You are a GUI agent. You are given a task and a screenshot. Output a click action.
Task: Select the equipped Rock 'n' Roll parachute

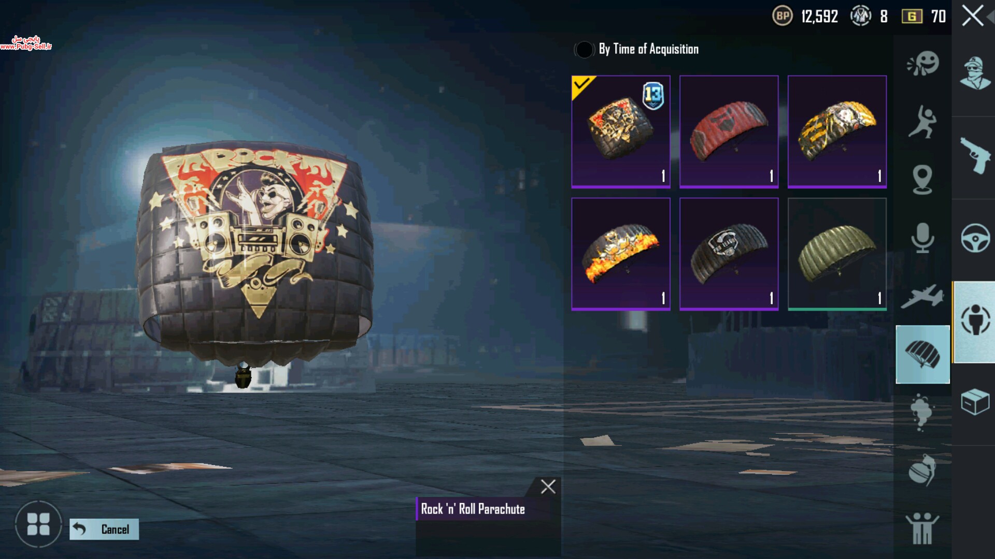pos(621,131)
